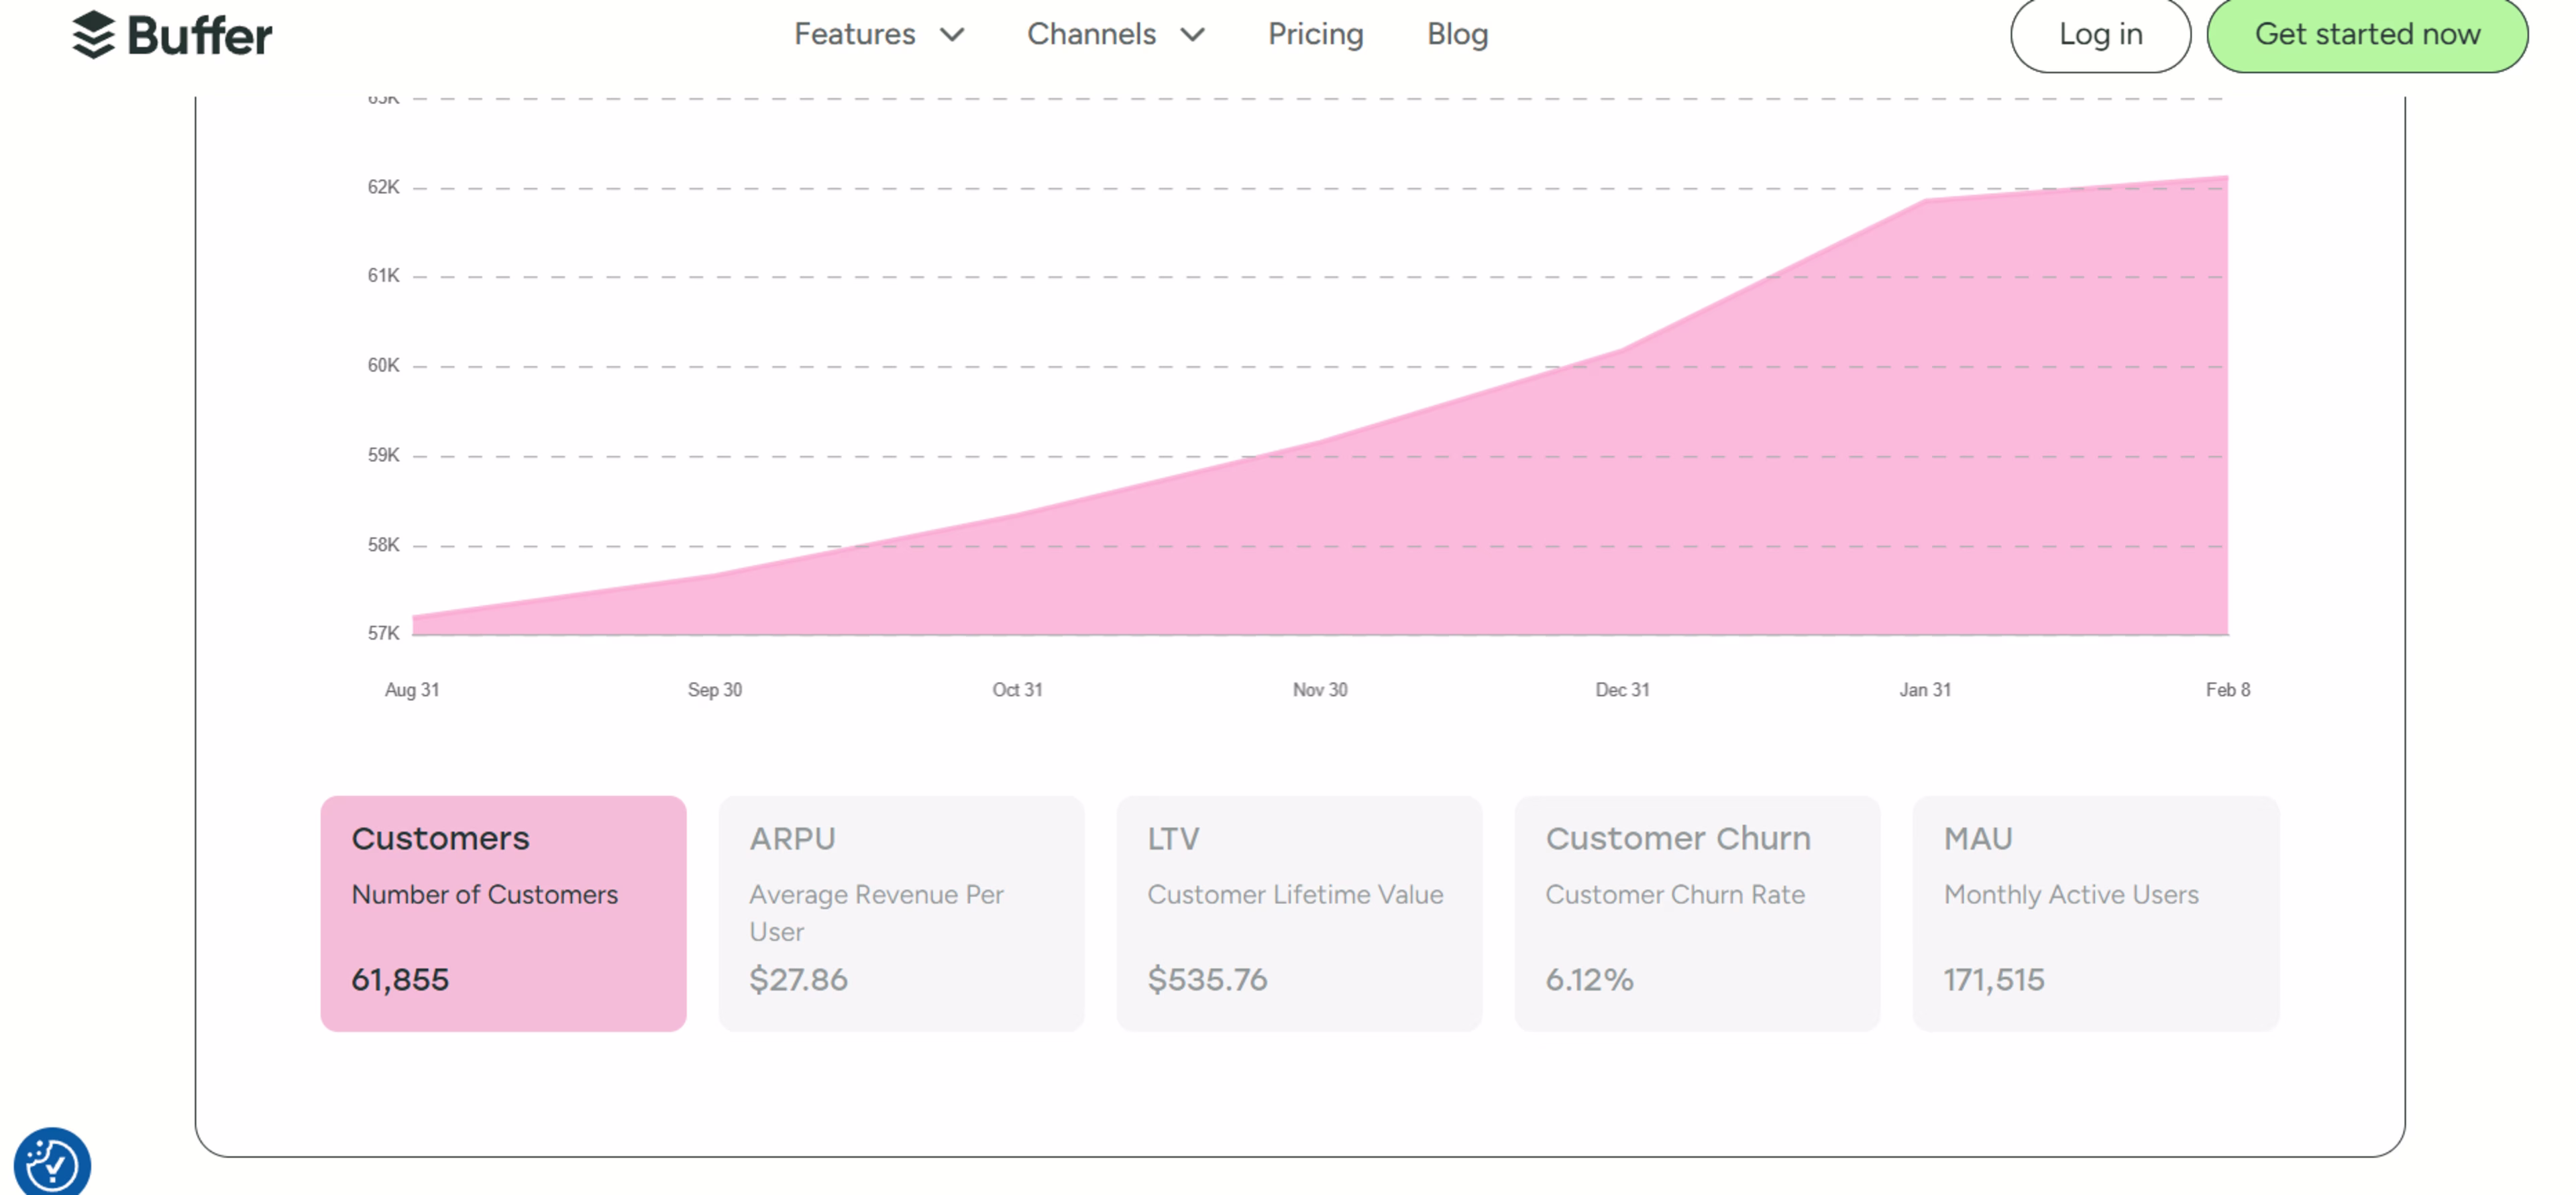Click the Dec 31 axis label
Viewport: 2576px width, 1195px height.
pyautogui.click(x=1622, y=690)
